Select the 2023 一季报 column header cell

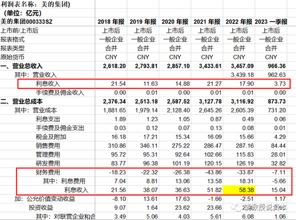271,22
